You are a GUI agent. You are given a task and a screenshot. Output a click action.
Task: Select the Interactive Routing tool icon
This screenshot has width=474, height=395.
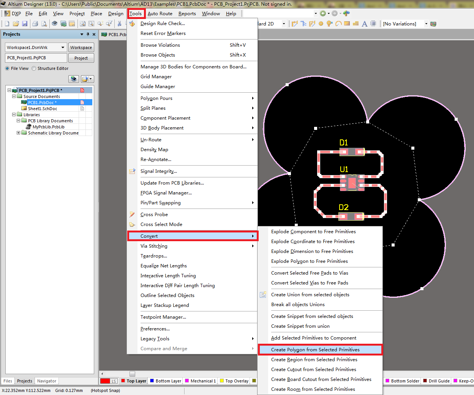294,24
